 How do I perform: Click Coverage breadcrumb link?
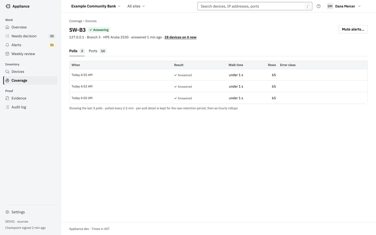point(76,21)
